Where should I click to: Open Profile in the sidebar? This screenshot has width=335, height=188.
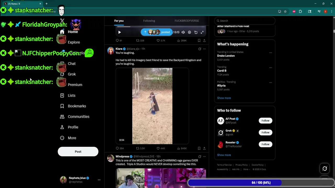[69, 127]
